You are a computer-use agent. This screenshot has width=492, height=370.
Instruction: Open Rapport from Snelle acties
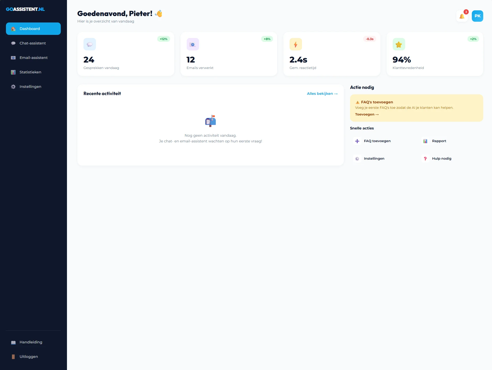pos(439,141)
